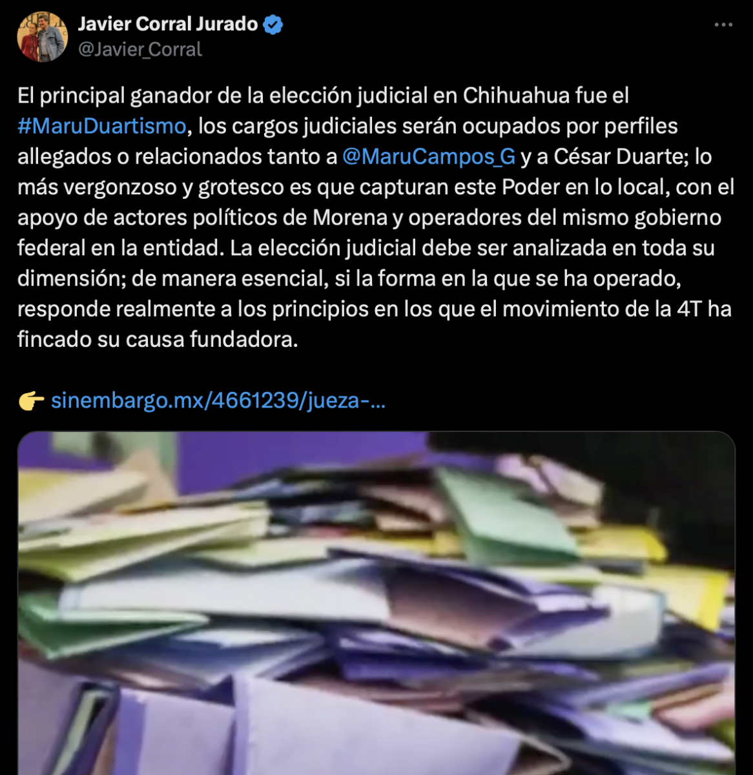
Task: Open the #MaruDuartismo hashtag
Action: (x=102, y=125)
